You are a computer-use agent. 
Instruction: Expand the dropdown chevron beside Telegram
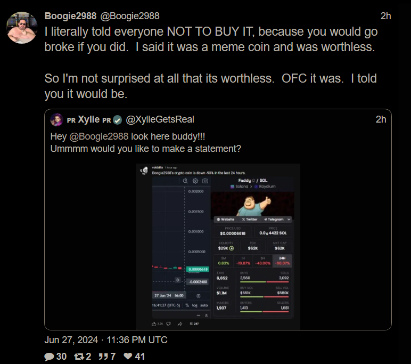[x=289, y=220]
